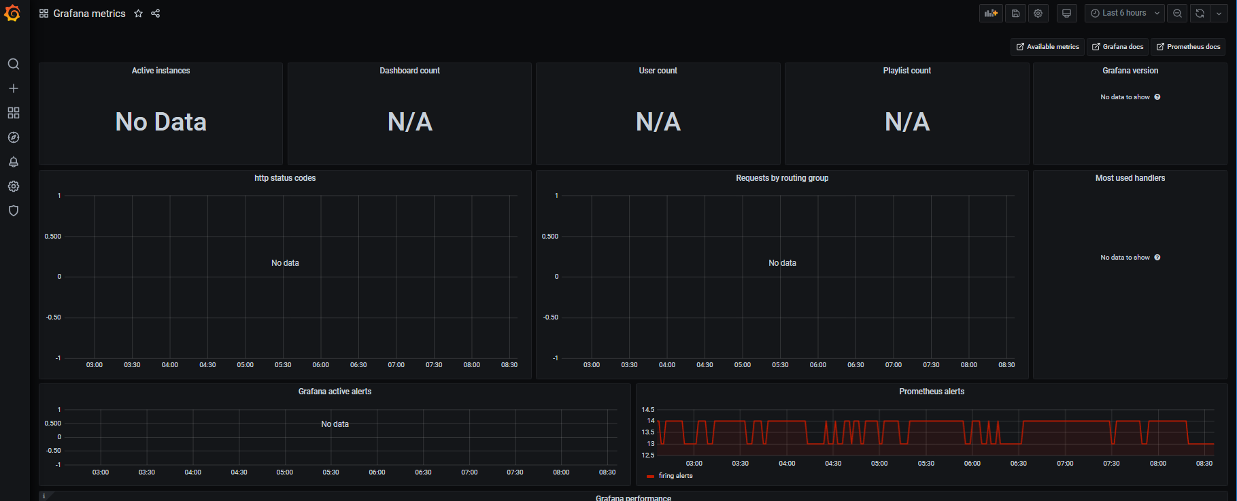The image size is (1237, 501).
Task: Click the Create plus icon in sidebar
Action: 14,88
